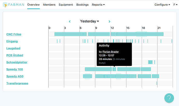The height and width of the screenshot is (106, 179).
Task: Go to next day with right arrow
Action: point(109,21)
